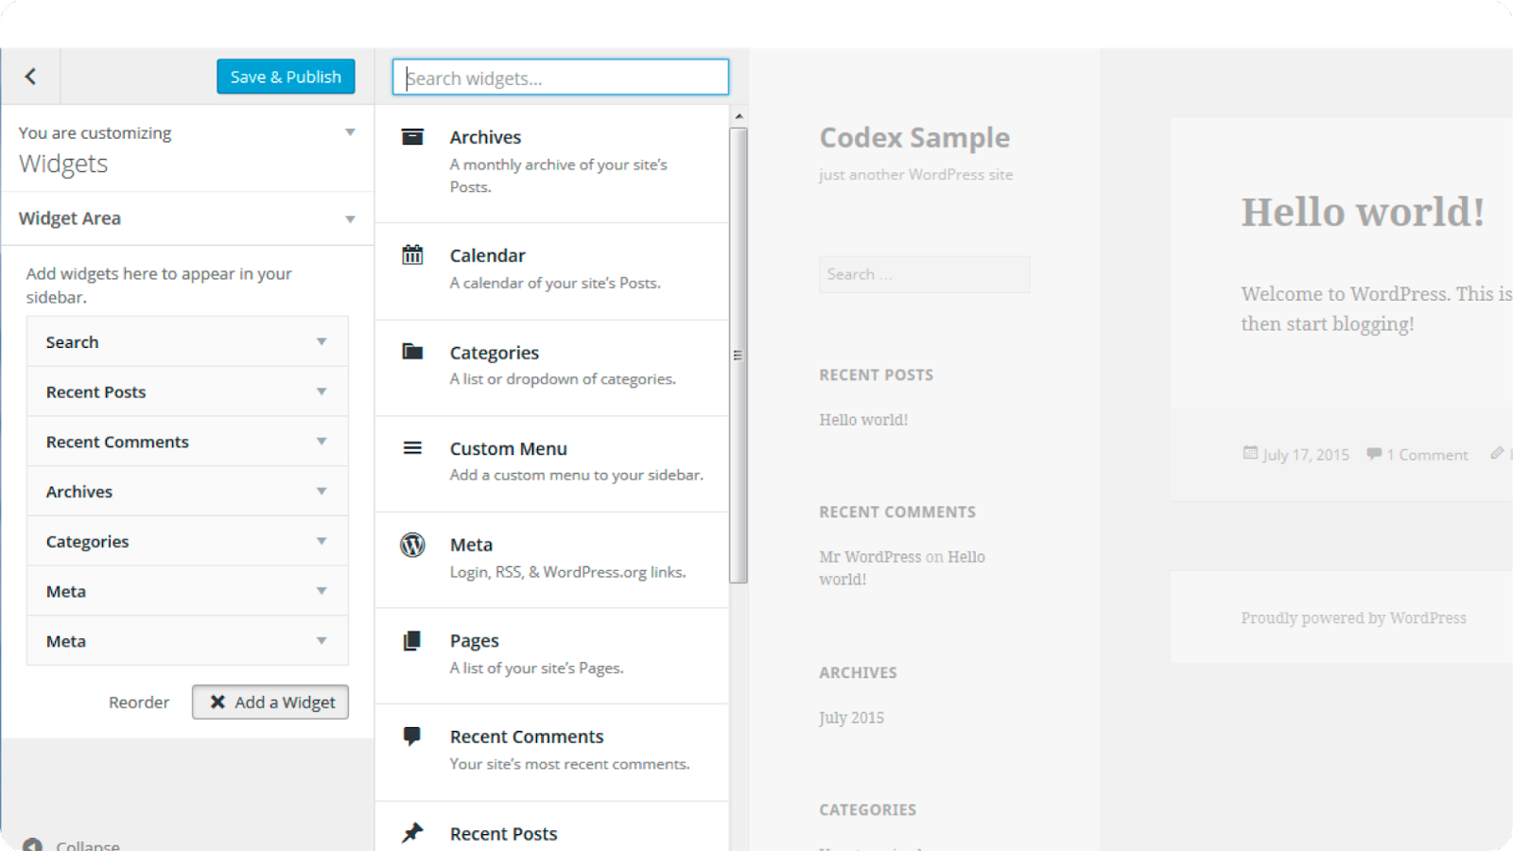Click the widget list vertical scrollbar thumb
Screen dimensions: 1513x851
pyautogui.click(x=739, y=356)
